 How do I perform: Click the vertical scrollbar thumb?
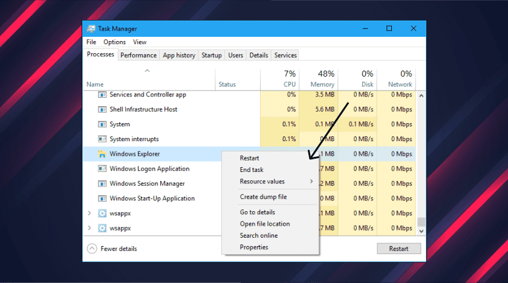pyautogui.click(x=421, y=222)
